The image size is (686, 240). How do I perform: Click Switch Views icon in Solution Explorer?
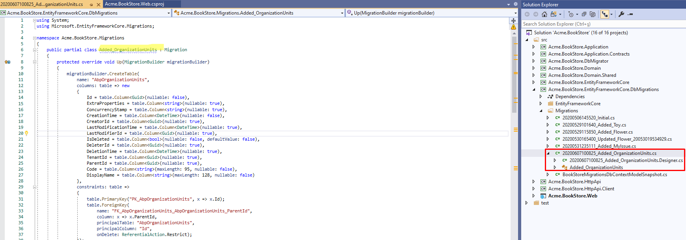pyautogui.click(x=554, y=14)
